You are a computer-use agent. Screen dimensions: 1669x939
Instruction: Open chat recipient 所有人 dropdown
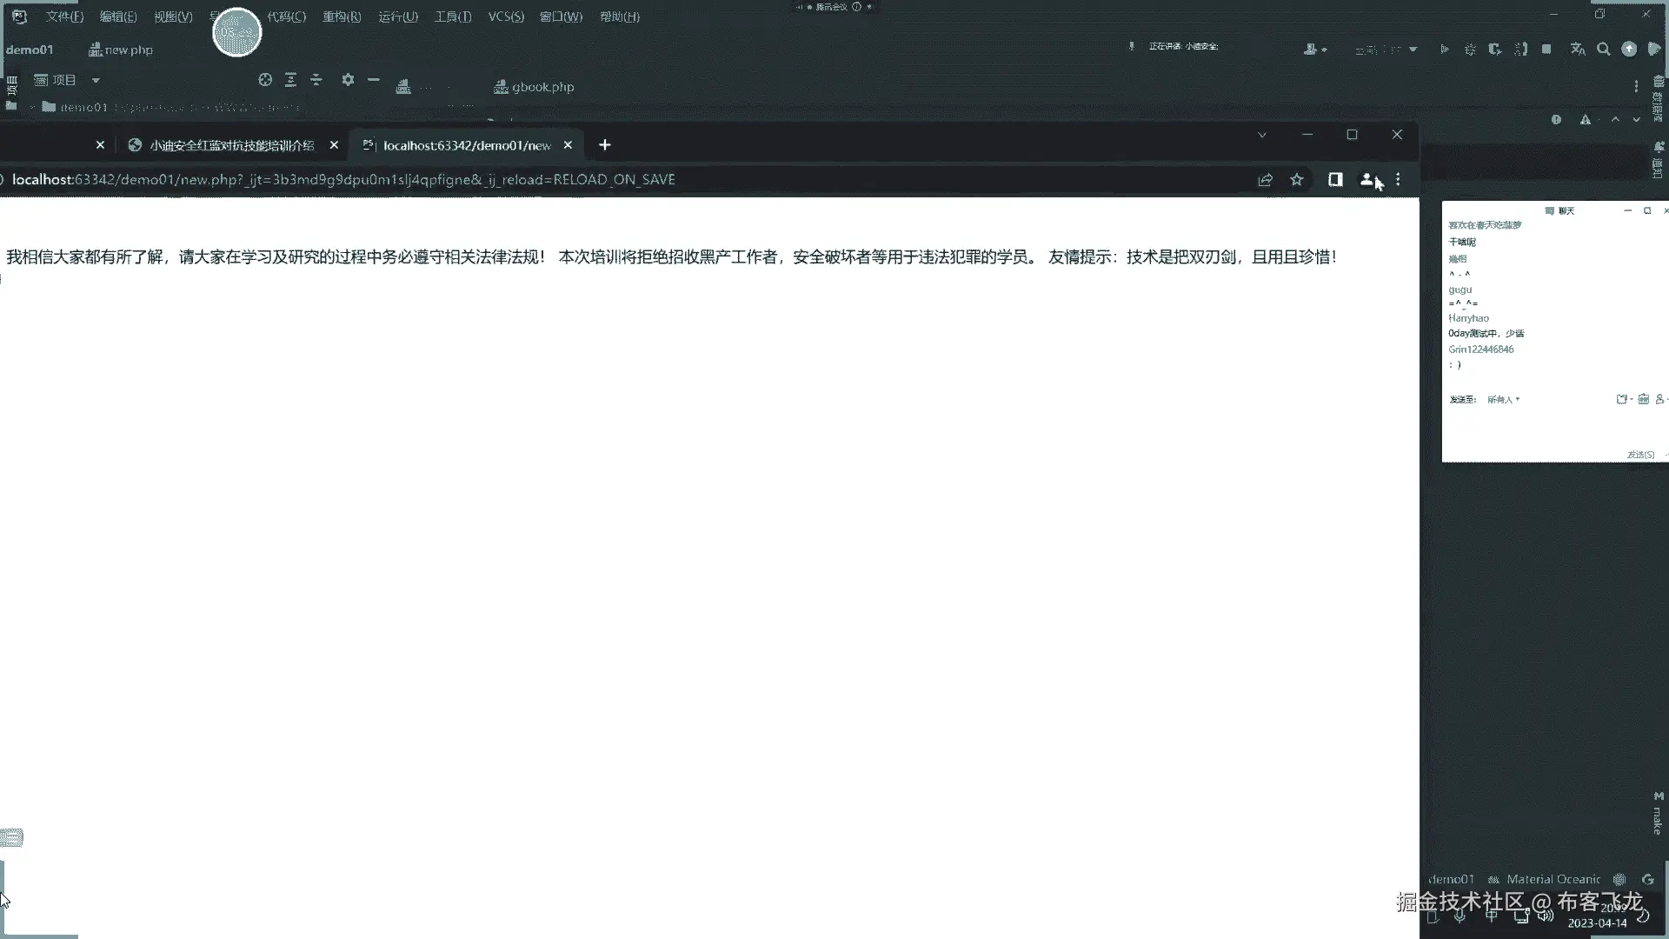point(1503,400)
